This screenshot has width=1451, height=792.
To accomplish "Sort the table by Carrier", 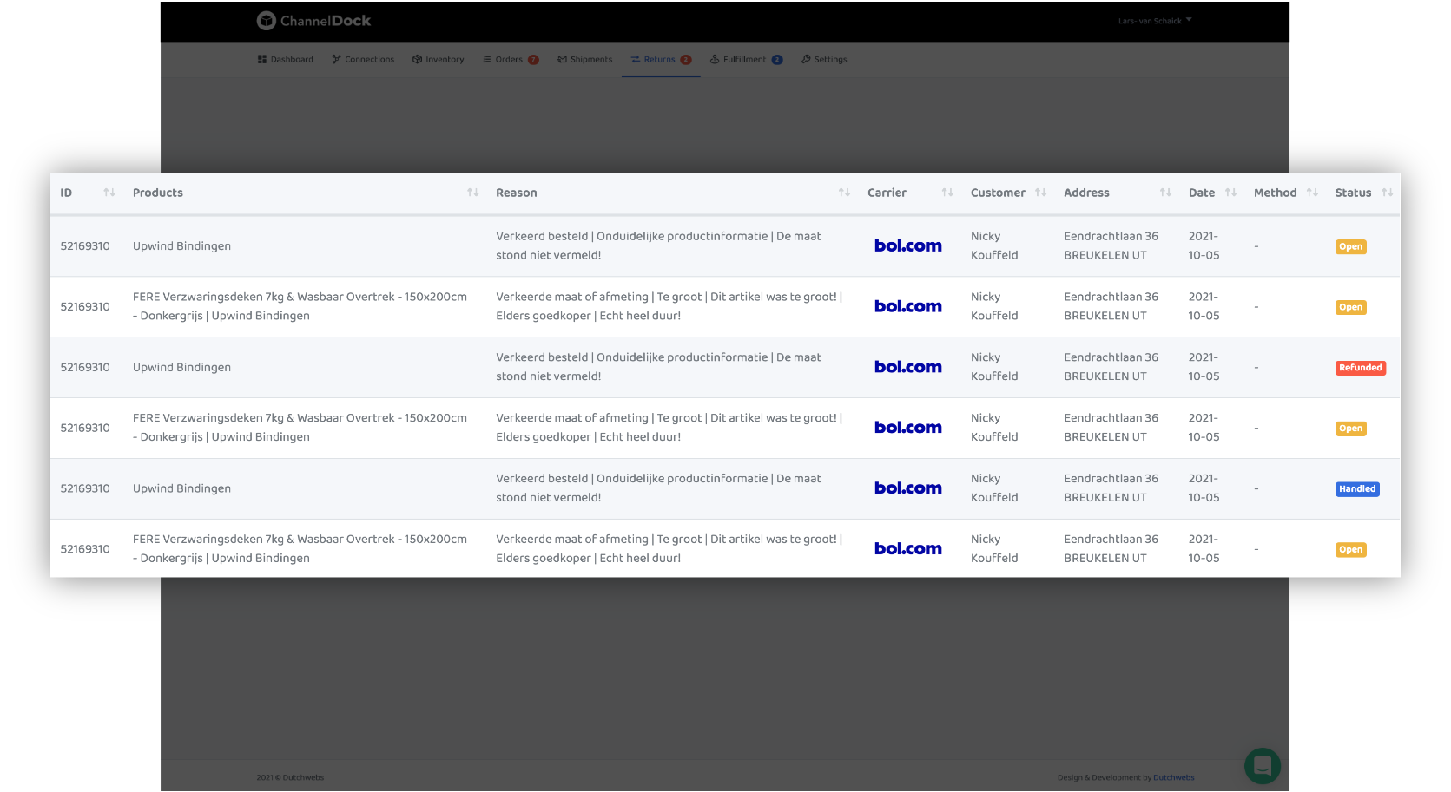I will point(947,193).
